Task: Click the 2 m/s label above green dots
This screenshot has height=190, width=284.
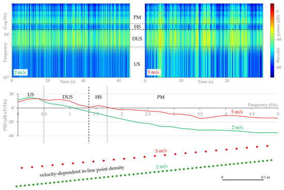Action: 162,166
